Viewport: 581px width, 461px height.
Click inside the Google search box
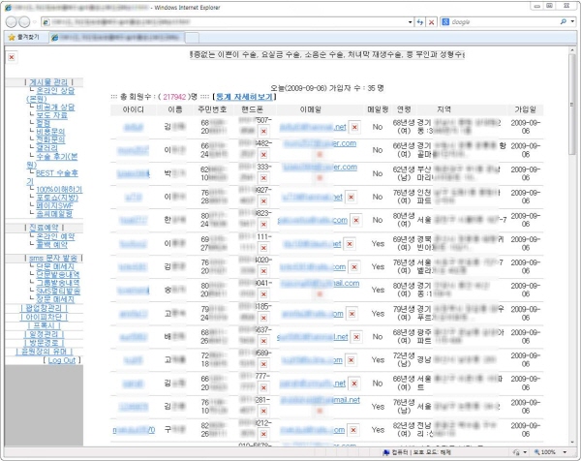(x=504, y=20)
